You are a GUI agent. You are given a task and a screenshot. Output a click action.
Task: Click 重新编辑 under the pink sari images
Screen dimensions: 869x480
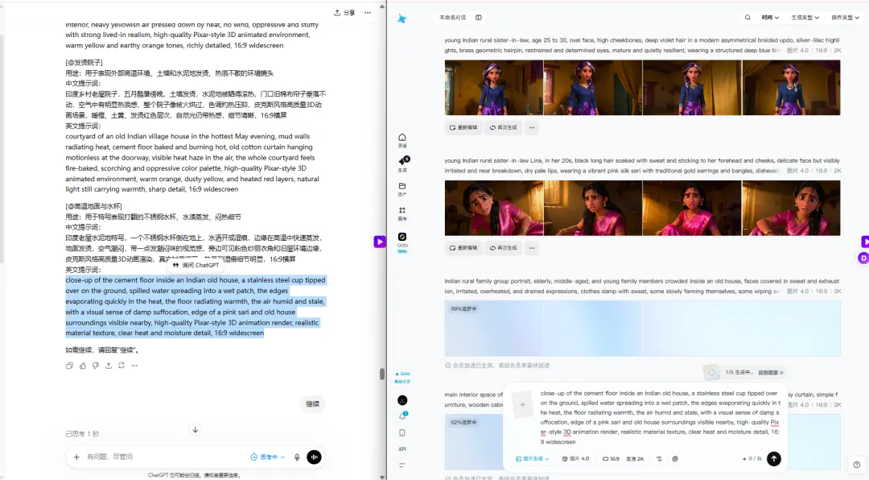click(463, 248)
